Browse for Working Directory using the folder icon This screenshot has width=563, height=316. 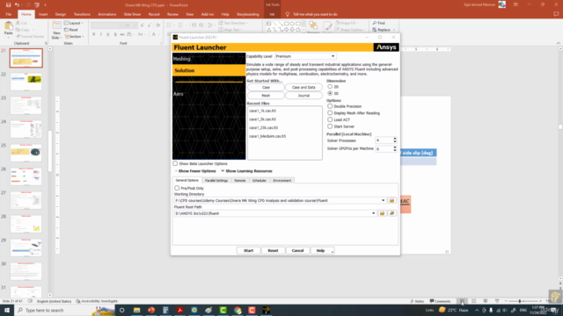[x=391, y=201]
